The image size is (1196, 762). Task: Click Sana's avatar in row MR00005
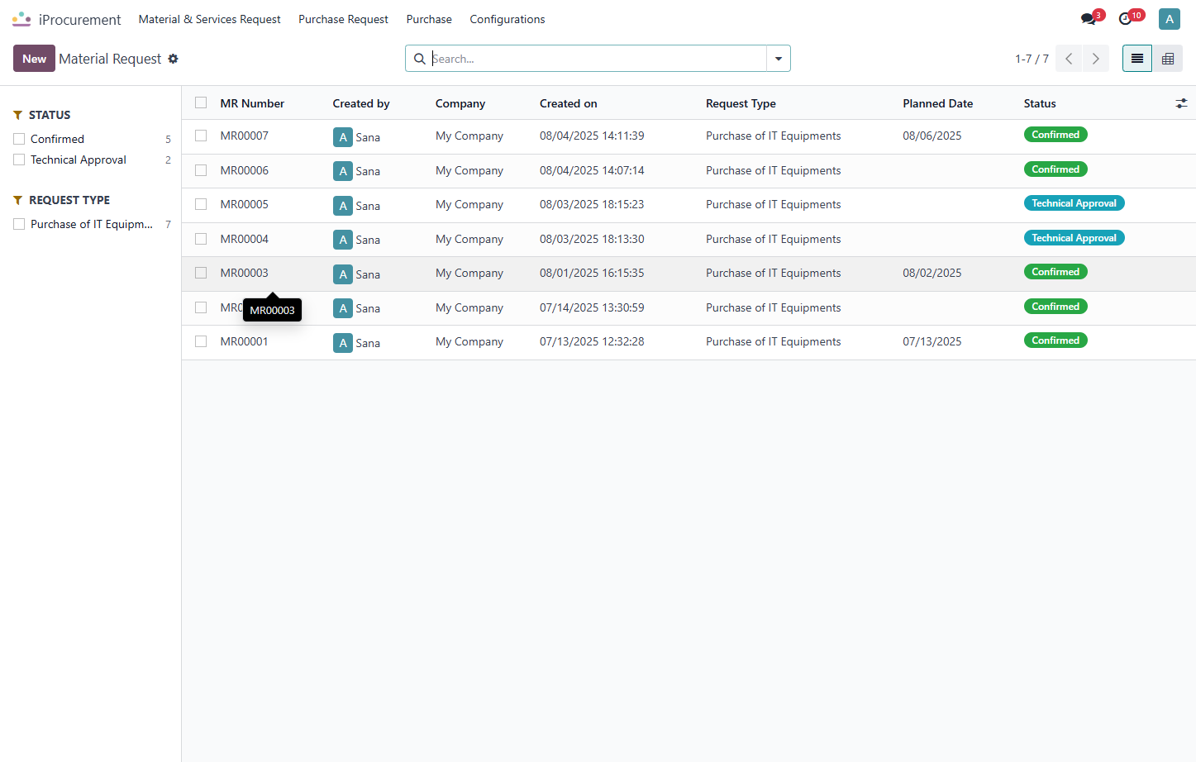pos(343,206)
